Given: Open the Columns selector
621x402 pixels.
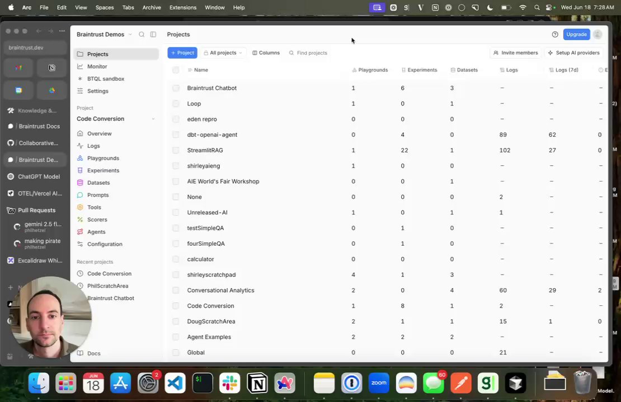Looking at the screenshot, I should click(x=266, y=52).
